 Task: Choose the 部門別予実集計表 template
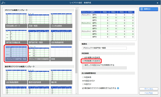click(x=16, y=37)
